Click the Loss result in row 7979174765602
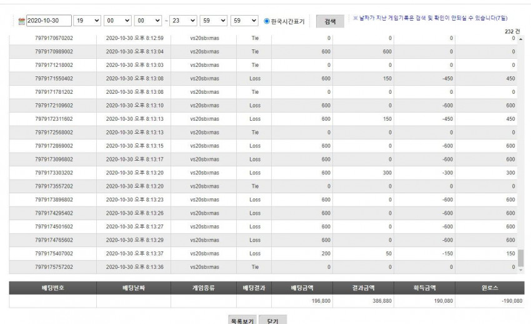Screen dimensions: 531x324 [x=255, y=240]
